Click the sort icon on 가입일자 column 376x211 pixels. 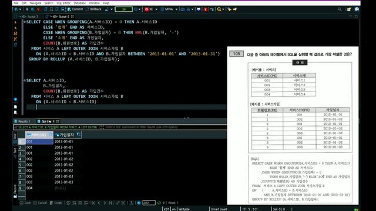(x=78, y=135)
